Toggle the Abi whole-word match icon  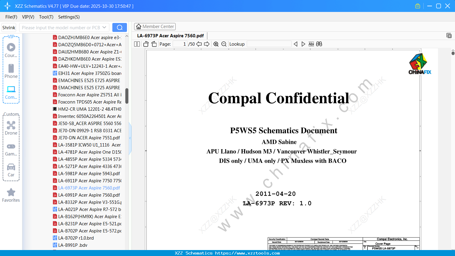point(311,44)
